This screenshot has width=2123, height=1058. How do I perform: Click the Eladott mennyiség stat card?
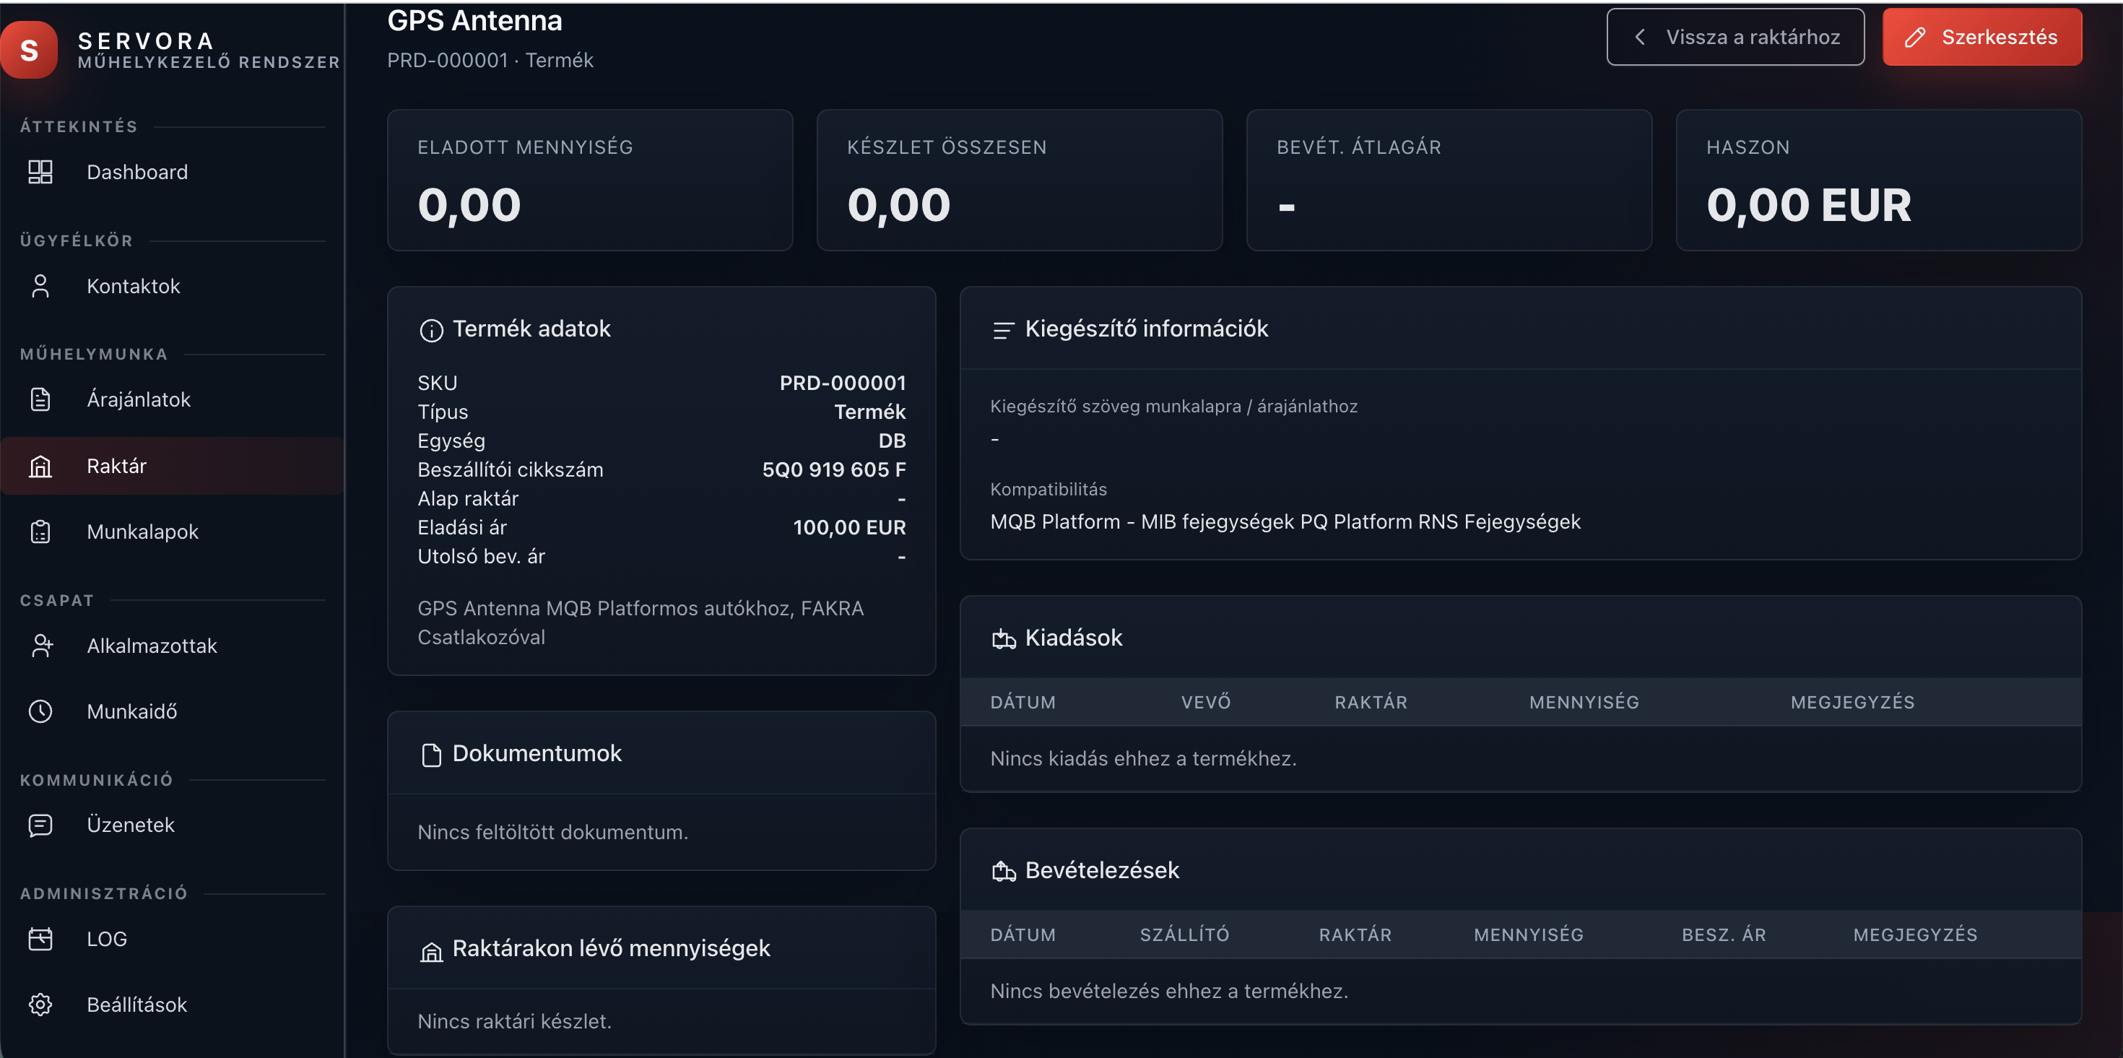pos(590,181)
